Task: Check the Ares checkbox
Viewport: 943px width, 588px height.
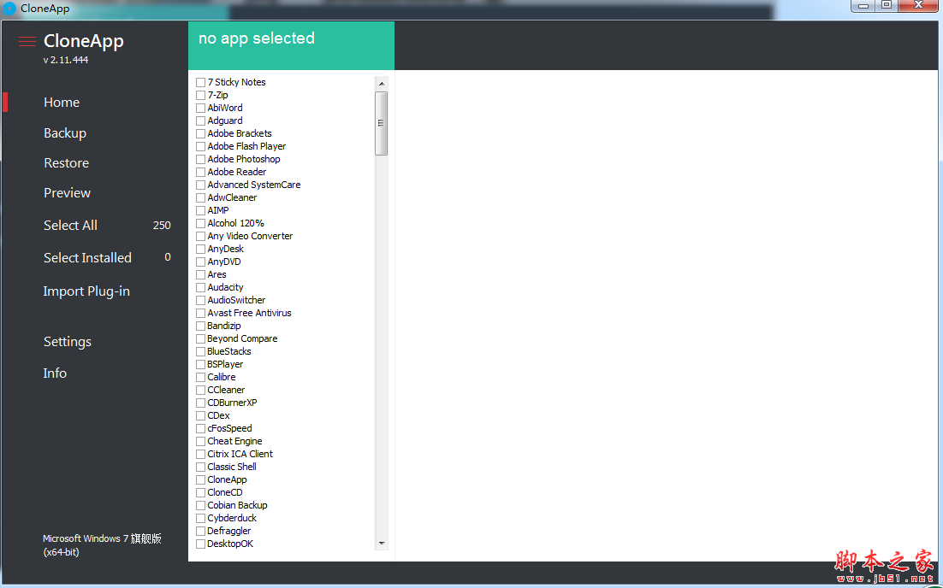Action: point(201,274)
